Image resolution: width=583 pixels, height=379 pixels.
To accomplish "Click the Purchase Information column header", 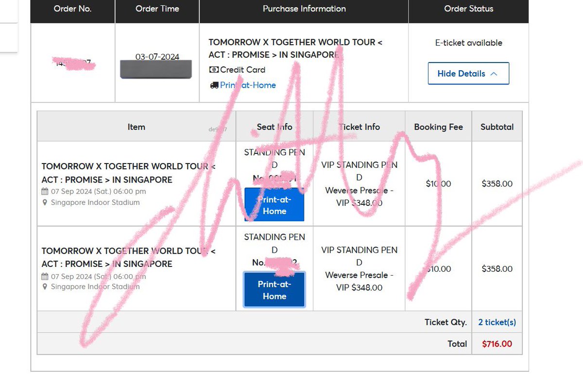I will [304, 9].
